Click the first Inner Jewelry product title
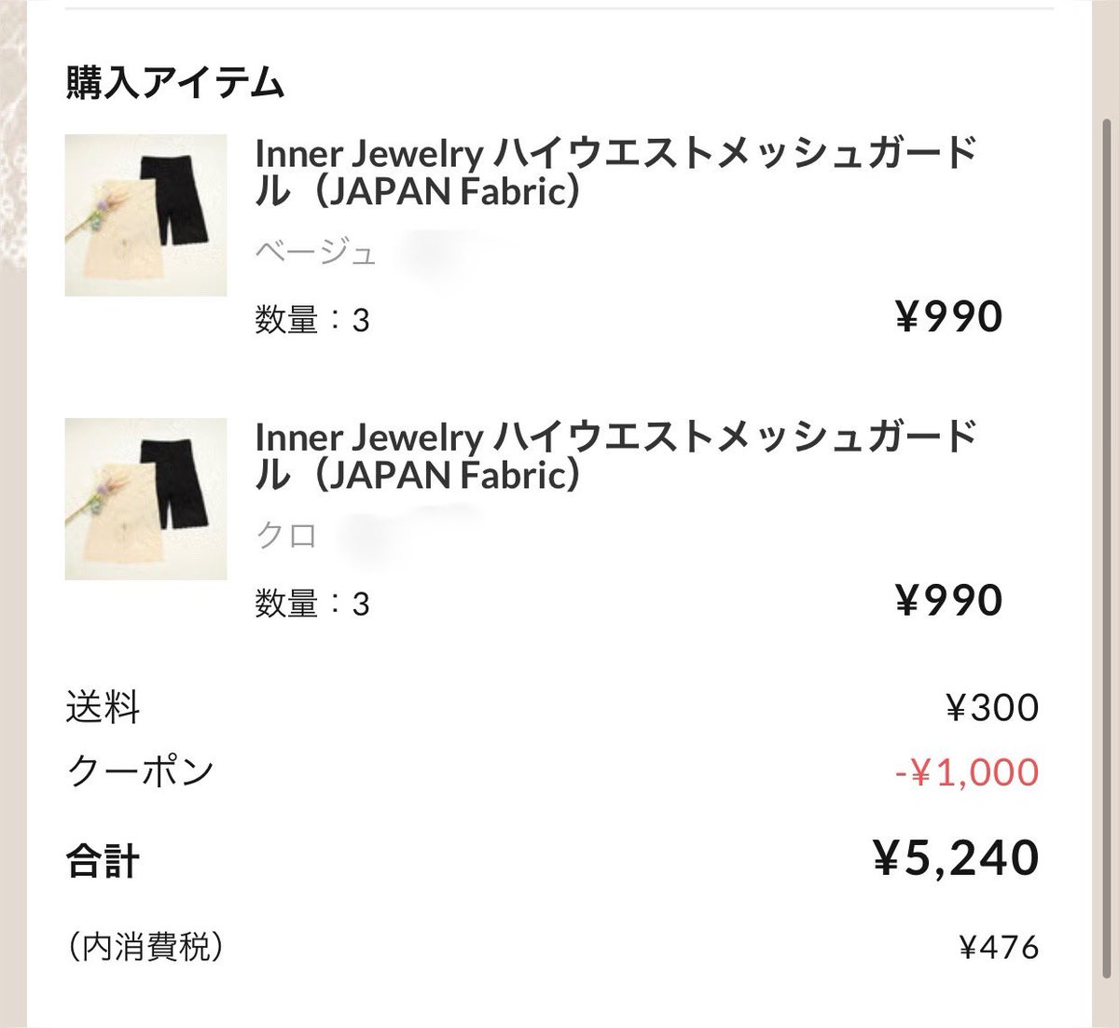 (x=616, y=171)
